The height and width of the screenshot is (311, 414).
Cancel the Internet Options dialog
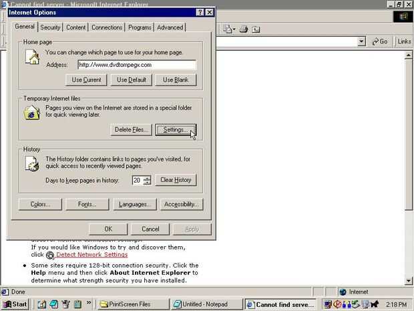click(x=150, y=229)
